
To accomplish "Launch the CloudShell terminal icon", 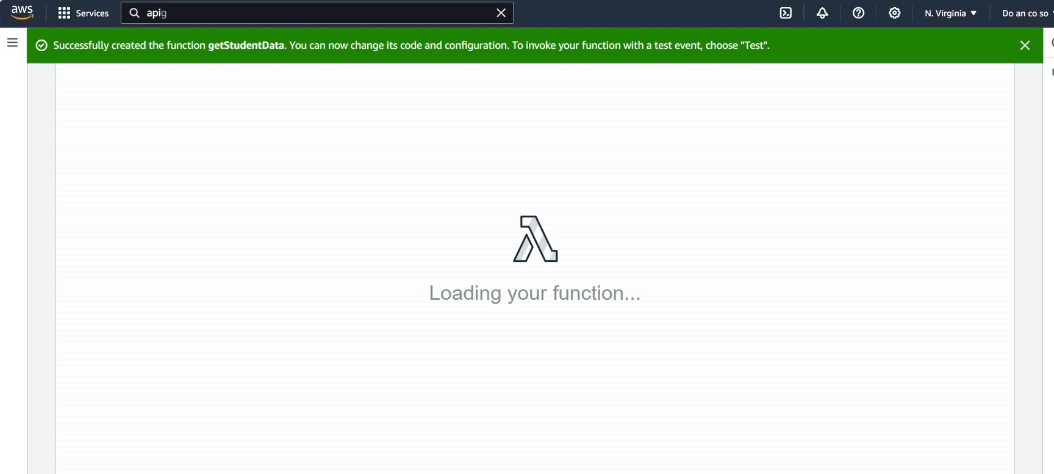I will pos(786,13).
